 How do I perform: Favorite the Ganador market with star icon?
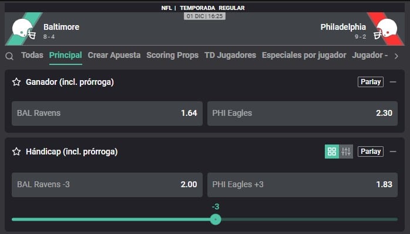17,82
